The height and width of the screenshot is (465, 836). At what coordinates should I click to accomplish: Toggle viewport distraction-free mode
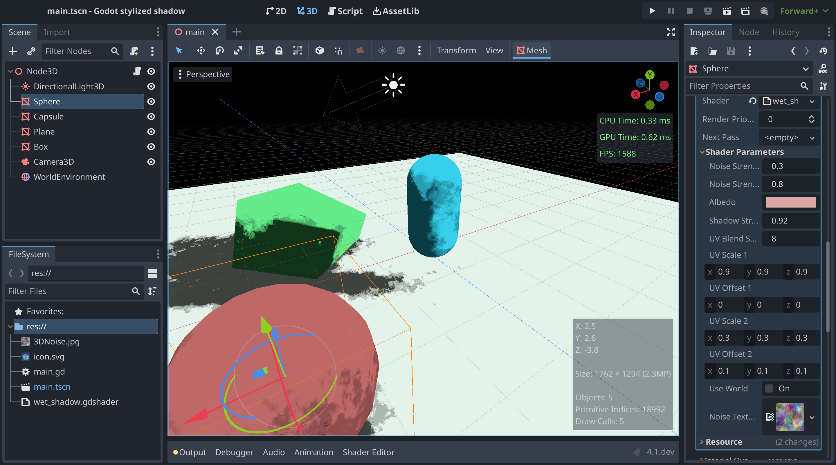tap(671, 32)
